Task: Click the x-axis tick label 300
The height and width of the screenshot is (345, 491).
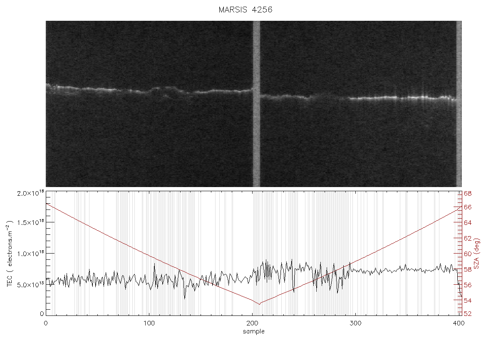Action: click(x=356, y=323)
